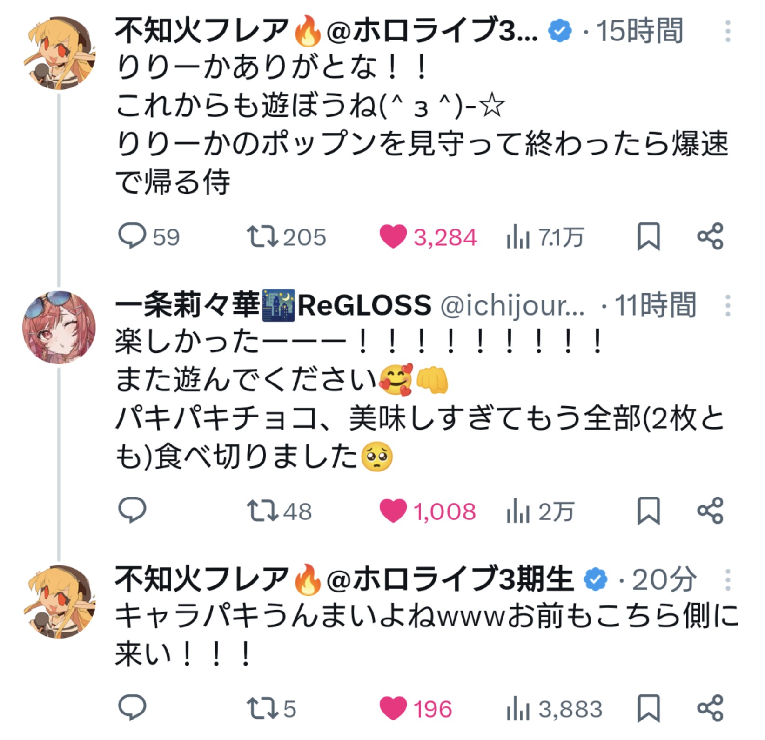Retweet the tweet with 5 reposts
Viewport: 765px width, 740px height.
click(262, 708)
